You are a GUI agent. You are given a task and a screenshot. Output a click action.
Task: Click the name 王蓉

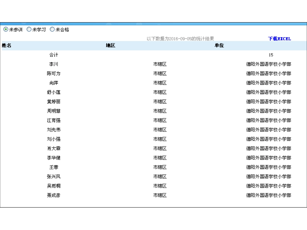(54, 167)
